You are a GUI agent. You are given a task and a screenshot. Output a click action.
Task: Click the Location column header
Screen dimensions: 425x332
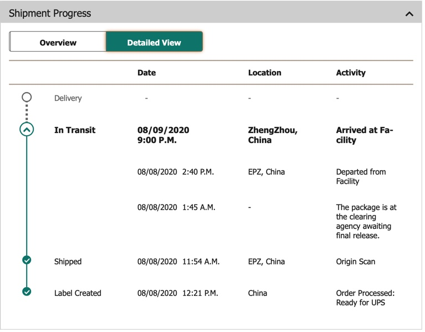coord(264,73)
